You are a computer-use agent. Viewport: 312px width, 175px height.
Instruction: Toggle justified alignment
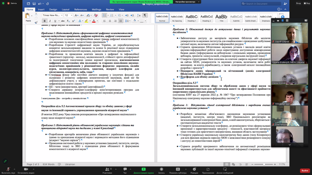pyautogui.click(x=121, y=21)
